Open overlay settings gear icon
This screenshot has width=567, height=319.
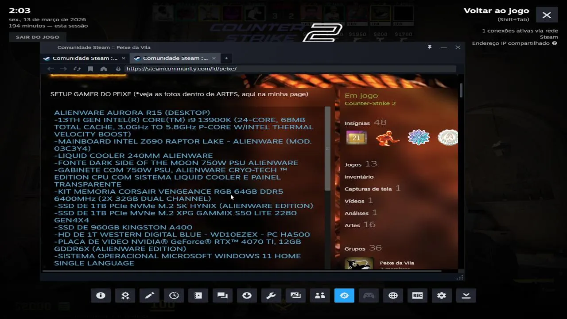tap(442, 296)
